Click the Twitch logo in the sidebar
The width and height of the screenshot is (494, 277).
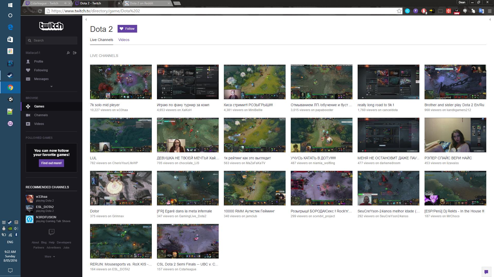[51, 26]
